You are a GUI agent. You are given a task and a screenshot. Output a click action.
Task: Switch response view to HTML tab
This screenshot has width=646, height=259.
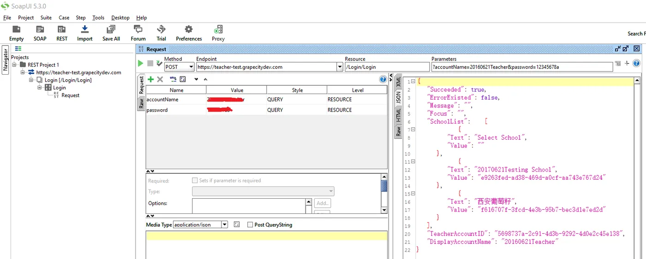click(x=398, y=114)
